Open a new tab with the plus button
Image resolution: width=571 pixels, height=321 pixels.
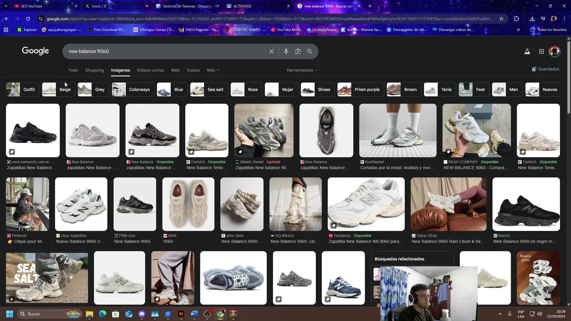370,6
